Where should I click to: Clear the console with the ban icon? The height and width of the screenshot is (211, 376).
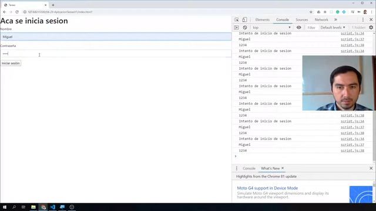245,28
